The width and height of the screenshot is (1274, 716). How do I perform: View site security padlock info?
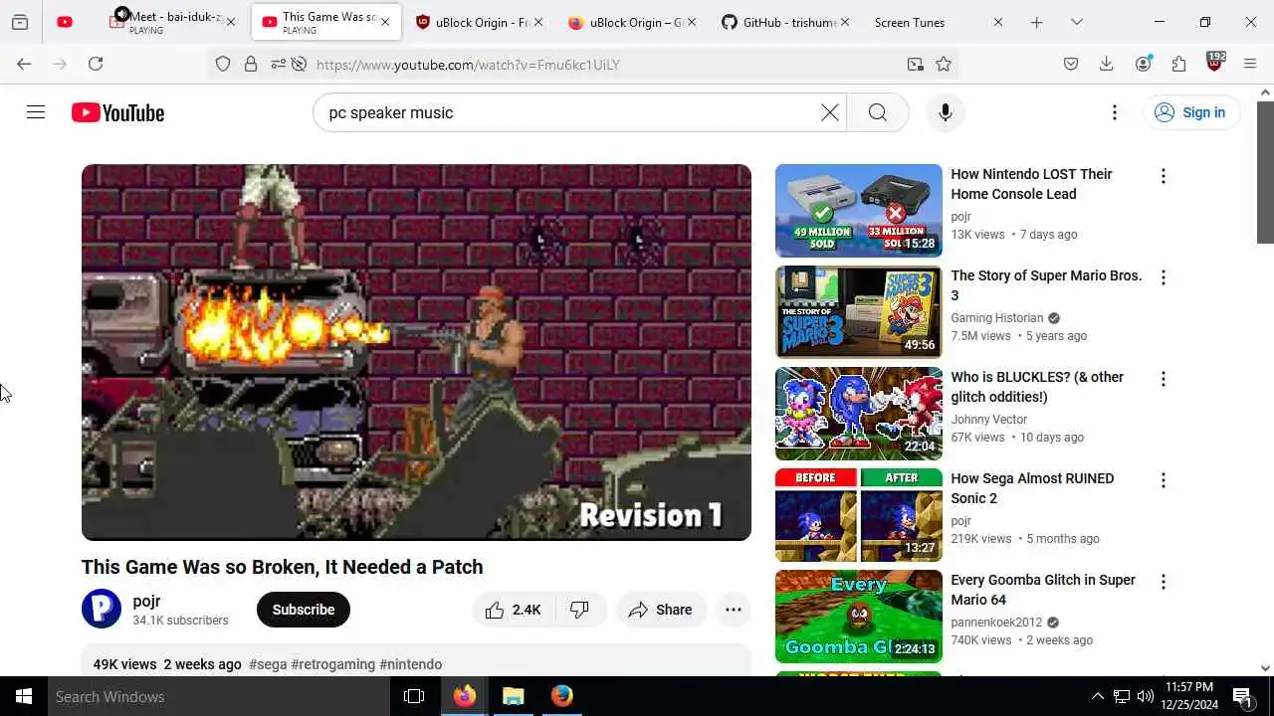[x=251, y=64]
